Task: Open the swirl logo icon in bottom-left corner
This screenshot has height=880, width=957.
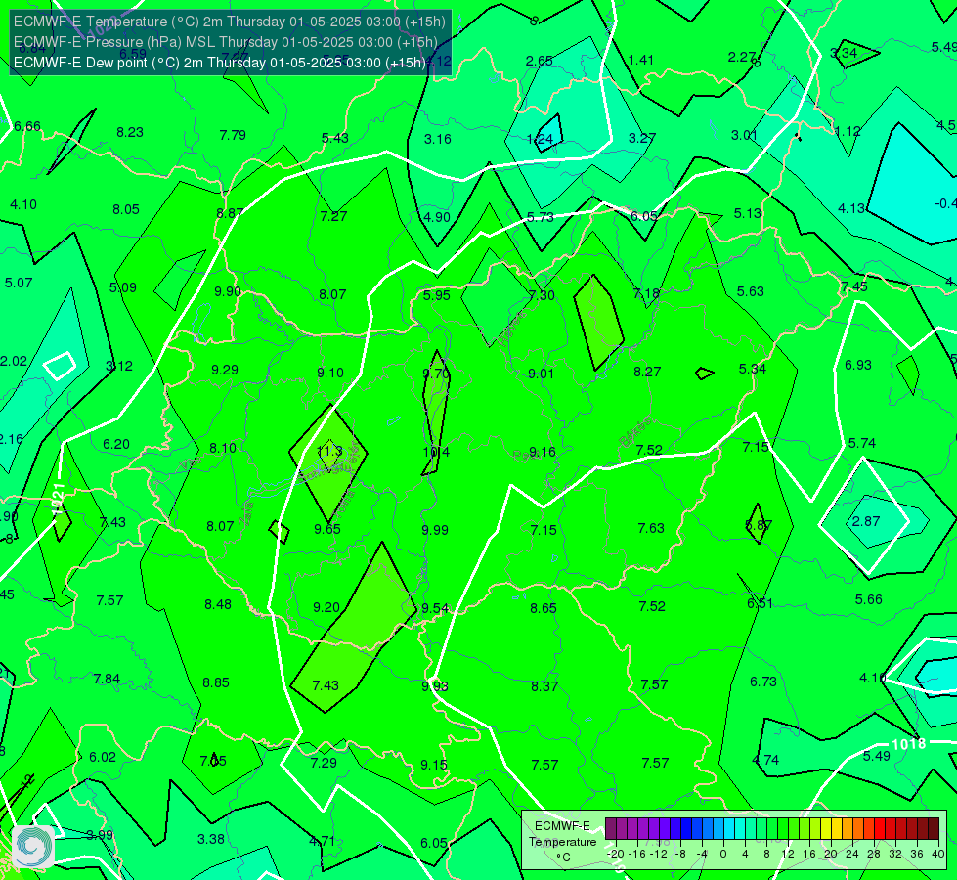Action: point(33,847)
